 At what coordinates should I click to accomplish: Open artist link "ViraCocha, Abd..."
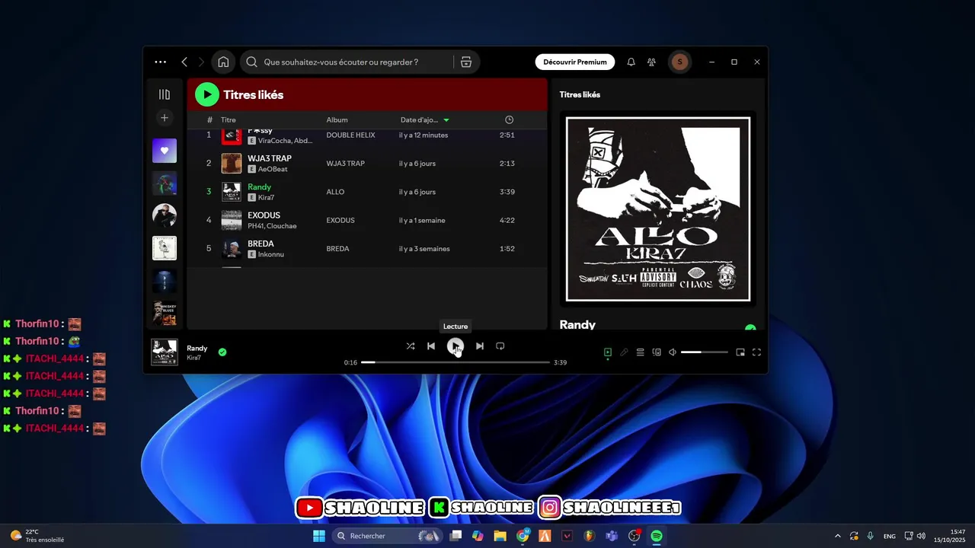285,141
